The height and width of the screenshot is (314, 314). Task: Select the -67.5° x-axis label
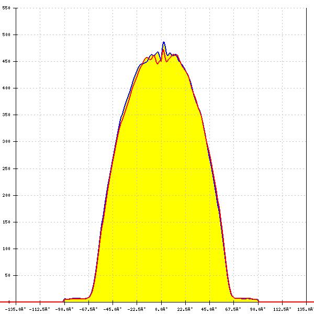[x=88, y=309]
